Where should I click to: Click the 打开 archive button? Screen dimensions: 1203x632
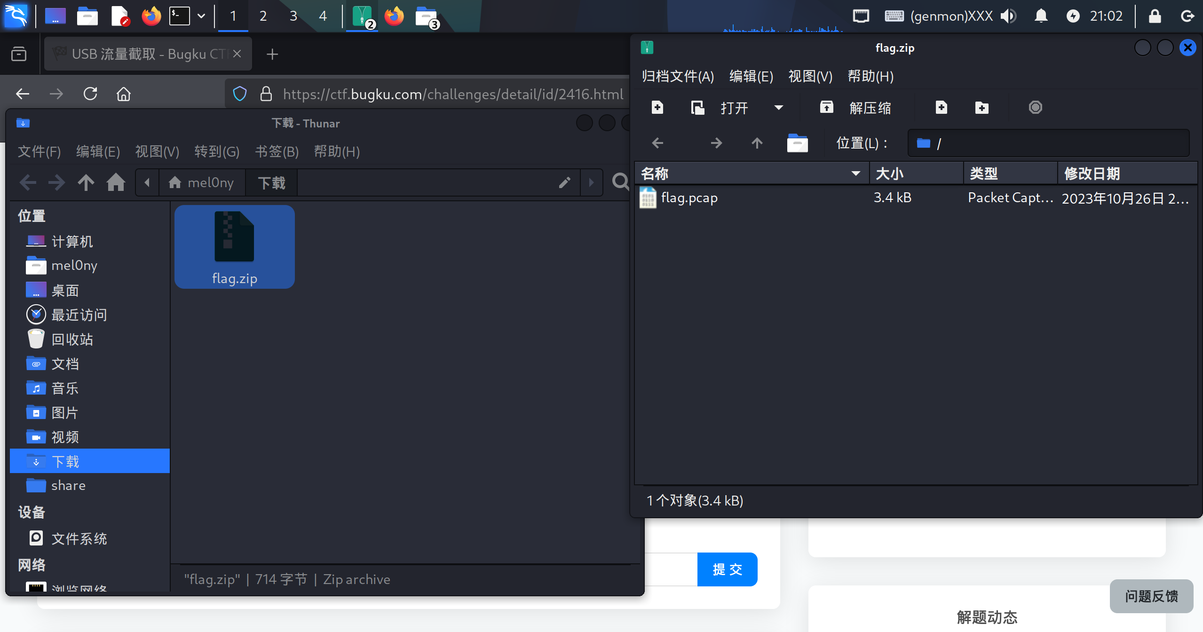[x=720, y=108]
